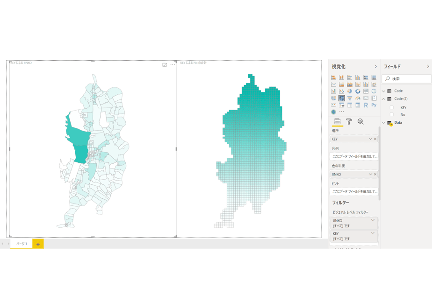Select the slicer visual
Image resolution: width=432 pixels, height=308 pixels.
[x=341, y=105]
